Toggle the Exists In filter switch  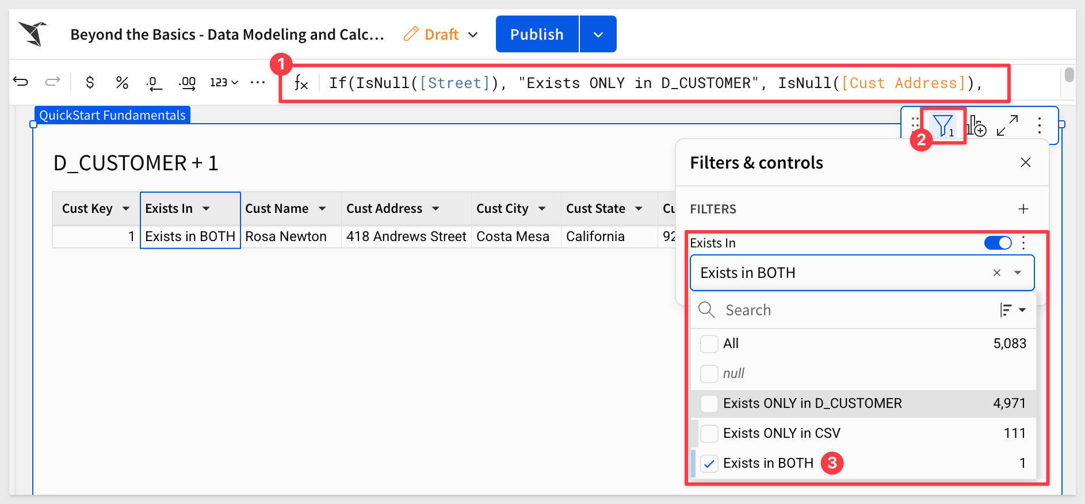point(998,243)
